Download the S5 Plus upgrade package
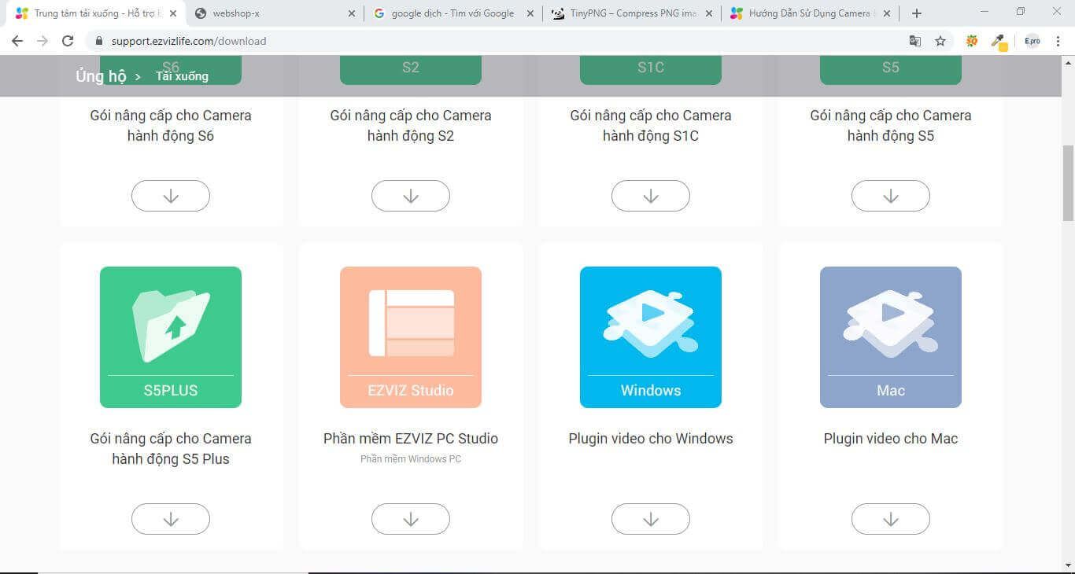1075x574 pixels. click(x=171, y=519)
